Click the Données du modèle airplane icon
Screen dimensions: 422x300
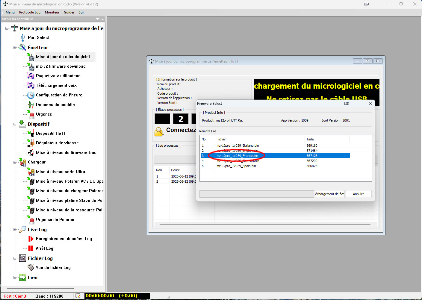coord(31,105)
